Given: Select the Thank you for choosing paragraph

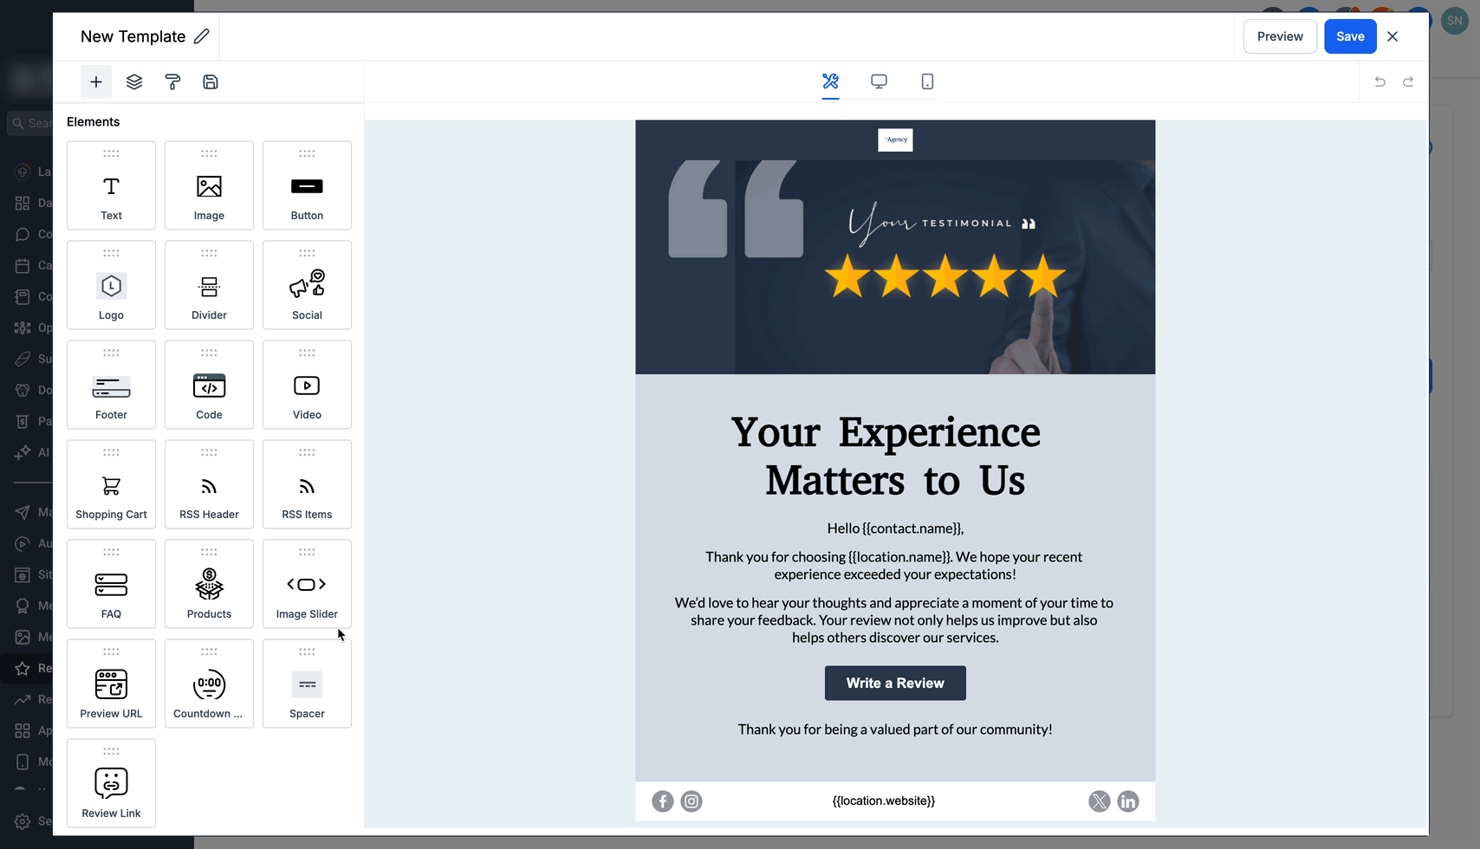Looking at the screenshot, I should pyautogui.click(x=894, y=566).
